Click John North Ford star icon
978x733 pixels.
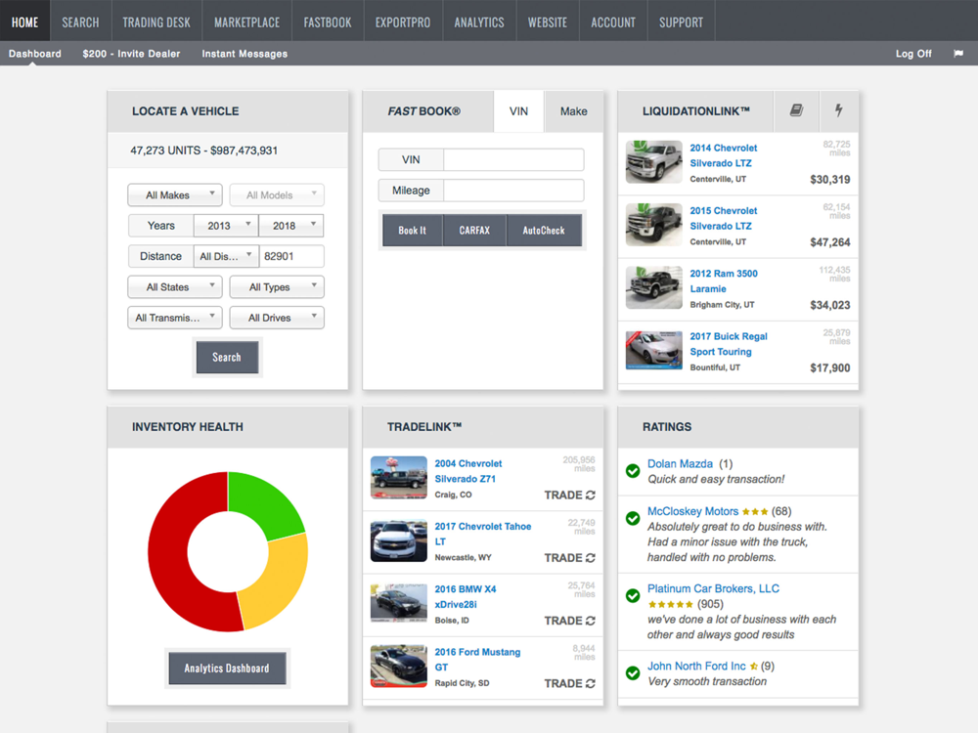[x=753, y=667]
